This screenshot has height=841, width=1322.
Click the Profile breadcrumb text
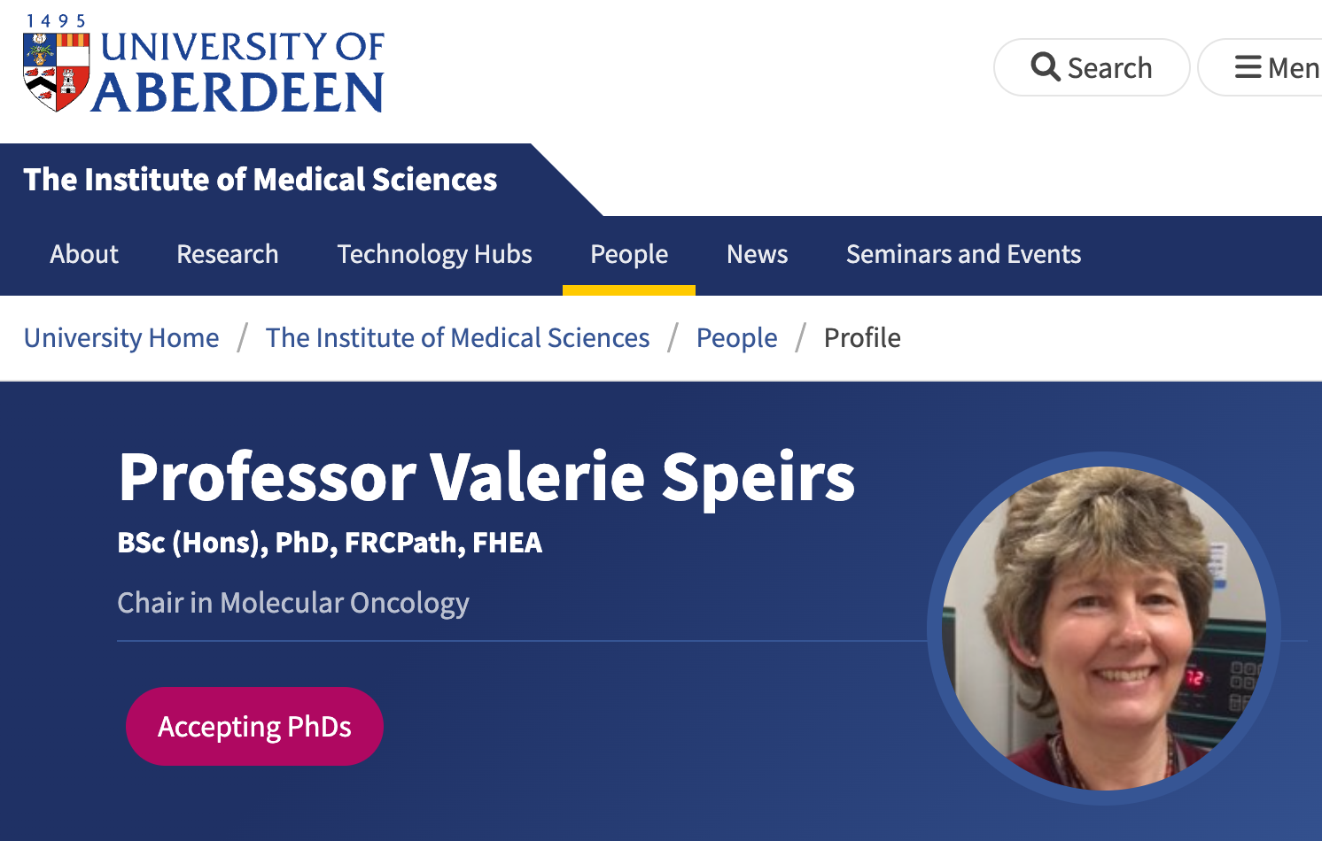click(862, 338)
